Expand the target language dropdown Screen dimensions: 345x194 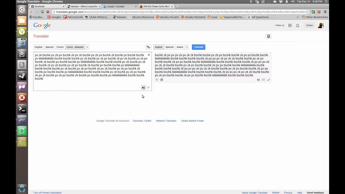pyautogui.click(x=187, y=47)
